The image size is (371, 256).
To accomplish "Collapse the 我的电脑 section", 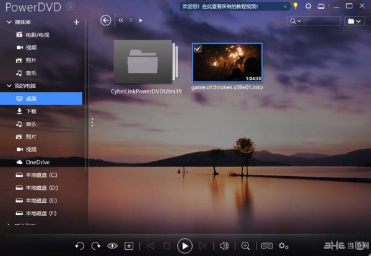I will tap(9, 86).
